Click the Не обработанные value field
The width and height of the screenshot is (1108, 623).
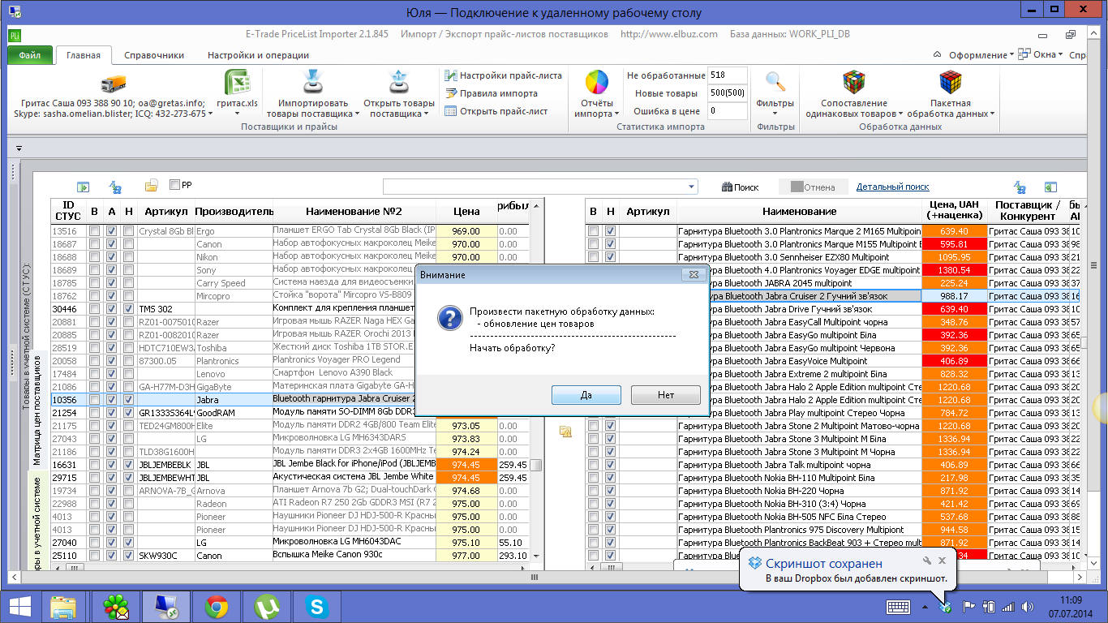[728, 75]
